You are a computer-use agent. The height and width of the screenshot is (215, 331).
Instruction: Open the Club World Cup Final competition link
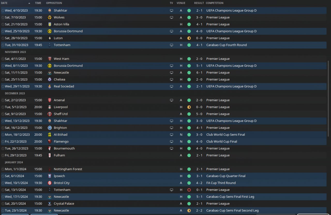click(222, 141)
